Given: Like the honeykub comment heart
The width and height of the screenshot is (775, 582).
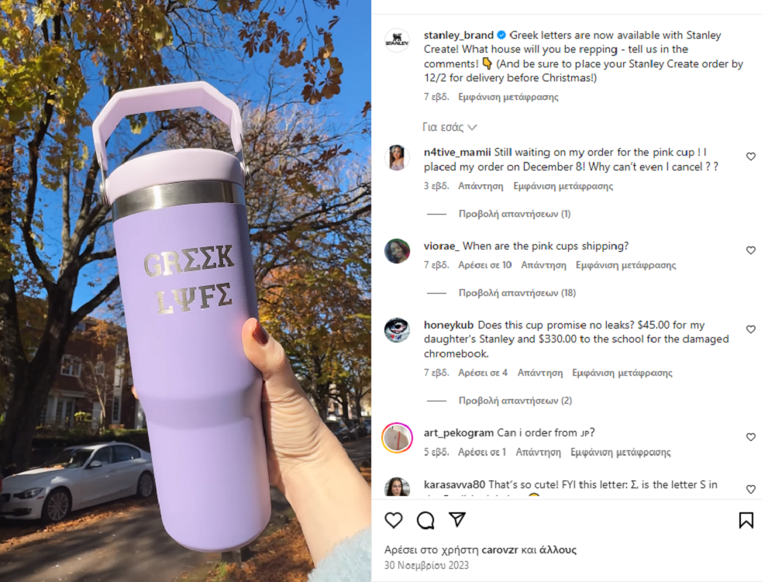Looking at the screenshot, I should click(750, 329).
